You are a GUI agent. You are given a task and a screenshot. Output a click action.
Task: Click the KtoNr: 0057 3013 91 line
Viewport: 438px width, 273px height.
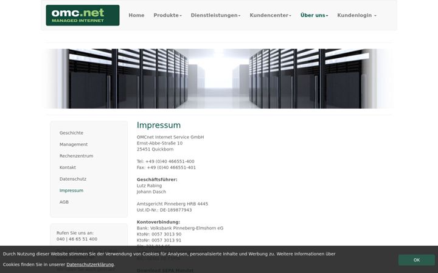coord(159,240)
